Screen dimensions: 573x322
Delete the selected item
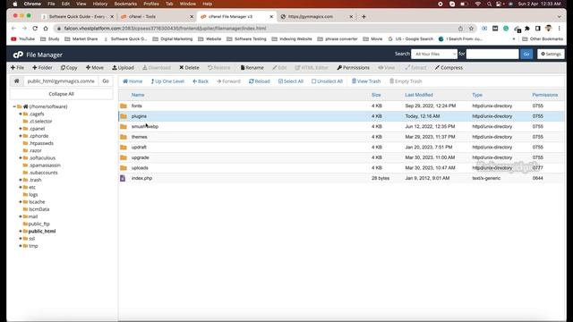(x=189, y=68)
